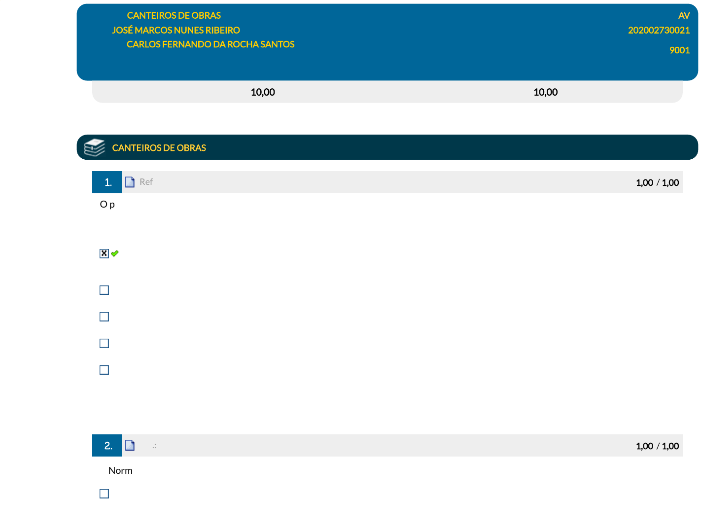Click question 1 score 1,00 / 1,00

click(657, 182)
